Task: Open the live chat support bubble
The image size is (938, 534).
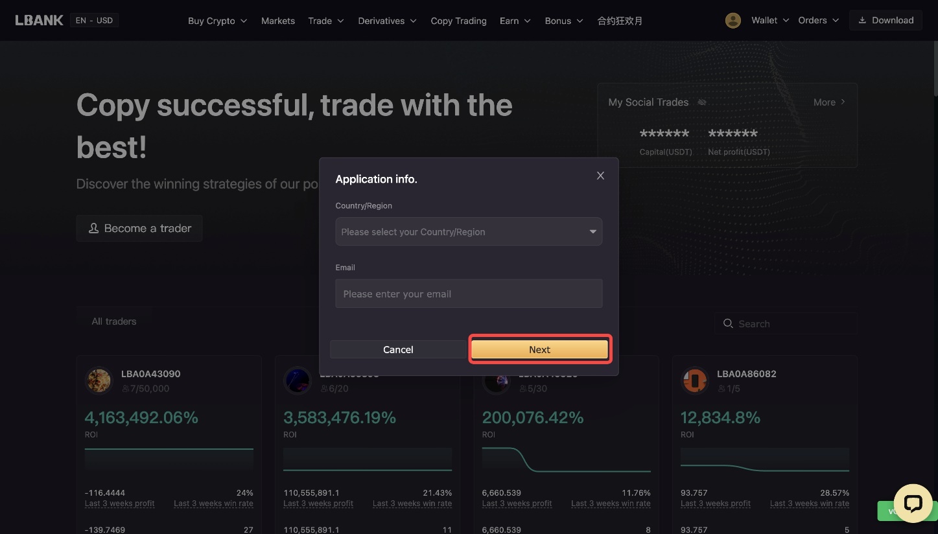Action: click(x=913, y=504)
